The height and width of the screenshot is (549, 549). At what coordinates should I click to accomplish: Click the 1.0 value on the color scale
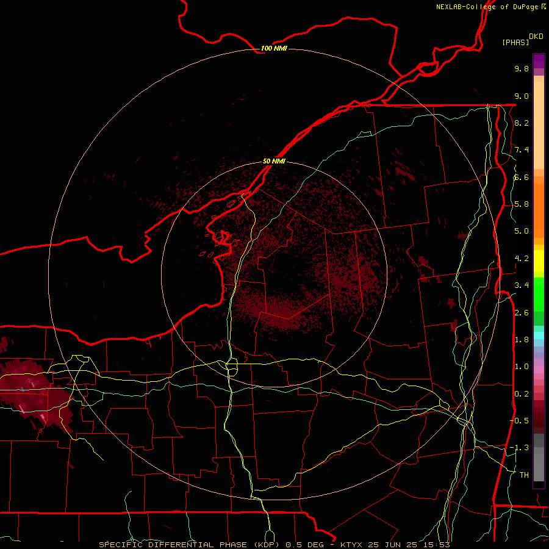(522, 367)
